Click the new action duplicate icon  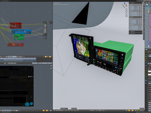coord(20,56)
